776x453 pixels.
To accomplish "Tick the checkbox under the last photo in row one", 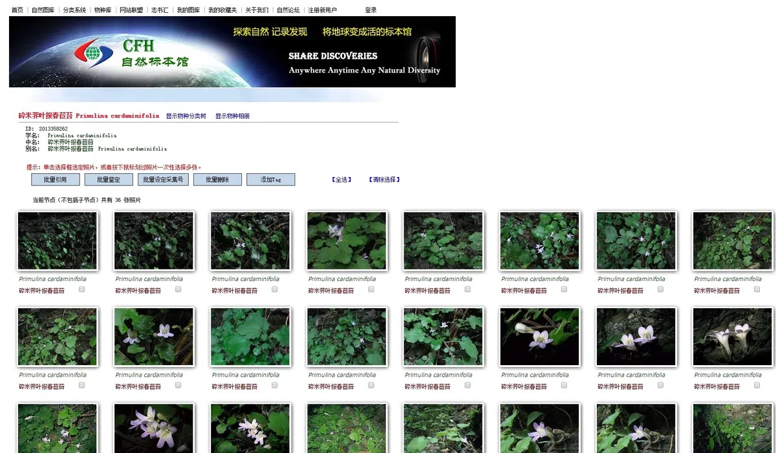I will pyautogui.click(x=757, y=290).
